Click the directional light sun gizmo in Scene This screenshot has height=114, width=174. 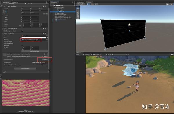click(129, 25)
